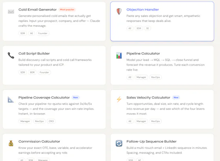Click the lightning bolt Sales Velocity icon
Screen dimensions: 220x161
pyautogui.click(x=119, y=99)
